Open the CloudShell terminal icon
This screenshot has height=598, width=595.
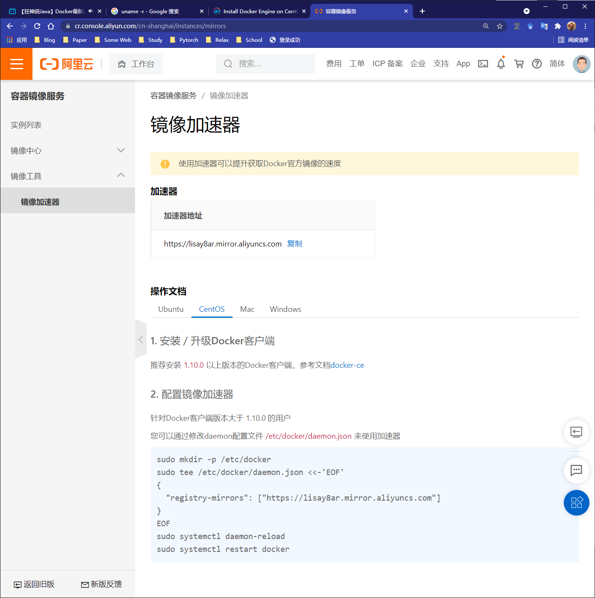483,63
